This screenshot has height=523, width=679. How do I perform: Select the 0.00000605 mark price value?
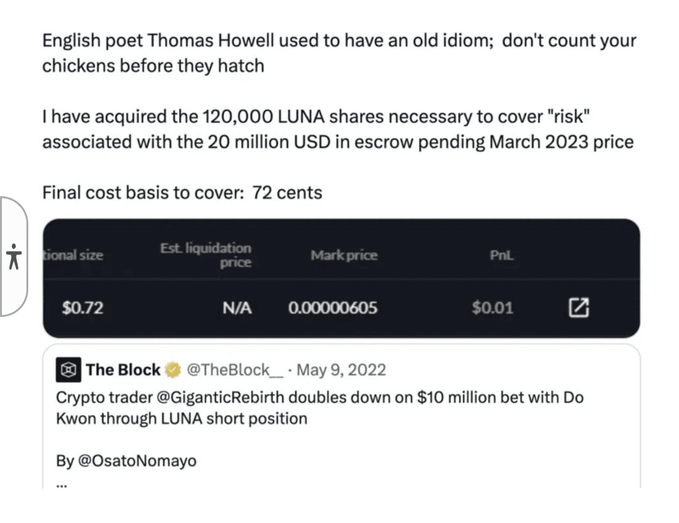coord(333,307)
